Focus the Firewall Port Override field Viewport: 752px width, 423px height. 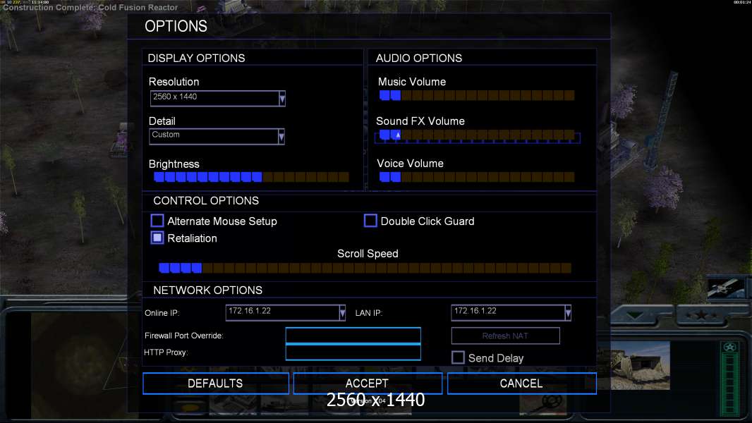click(x=353, y=336)
